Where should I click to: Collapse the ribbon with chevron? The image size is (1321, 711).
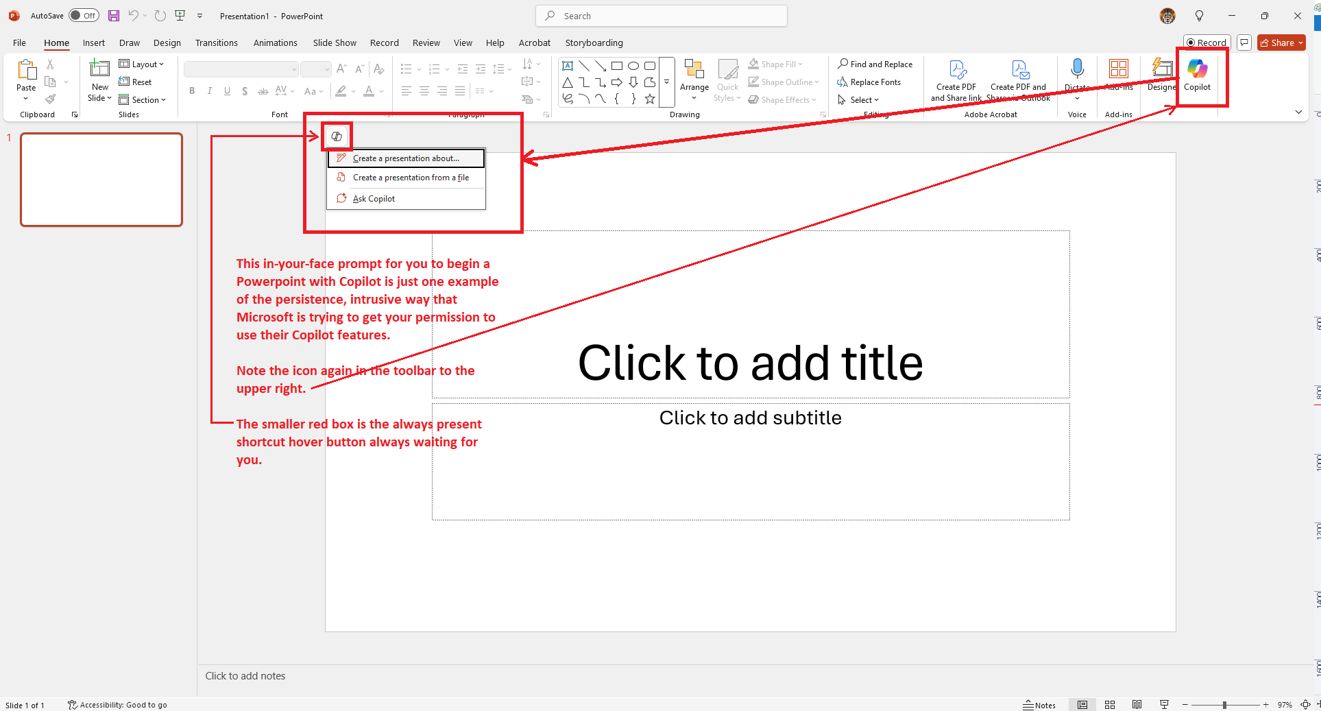(1298, 112)
